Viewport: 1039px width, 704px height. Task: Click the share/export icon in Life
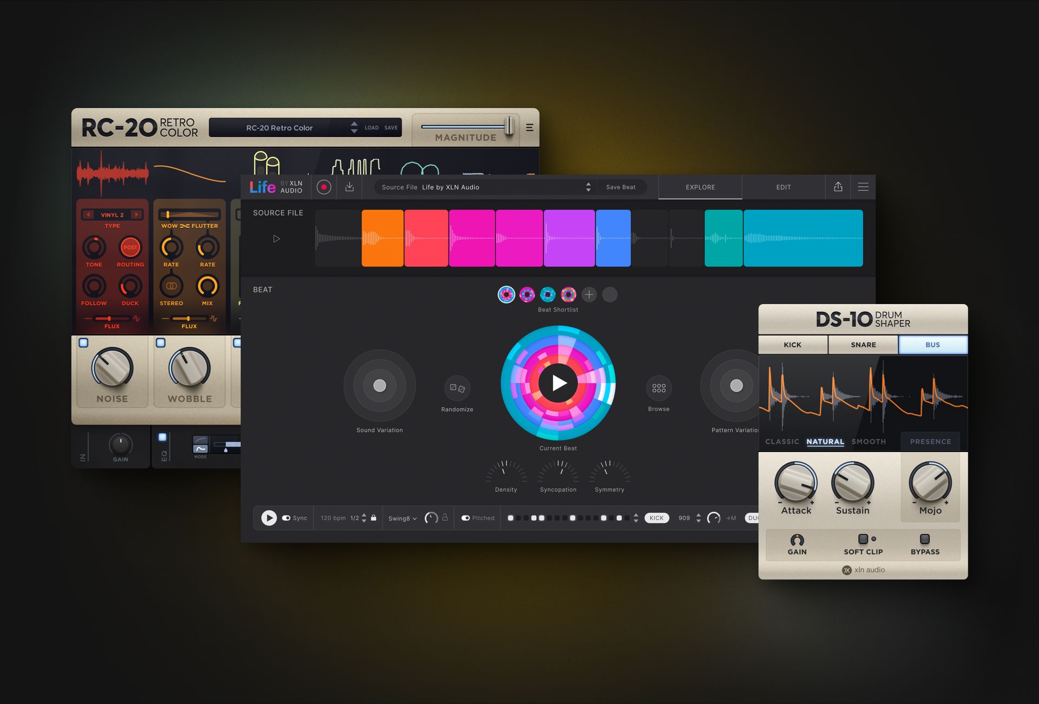click(x=838, y=187)
